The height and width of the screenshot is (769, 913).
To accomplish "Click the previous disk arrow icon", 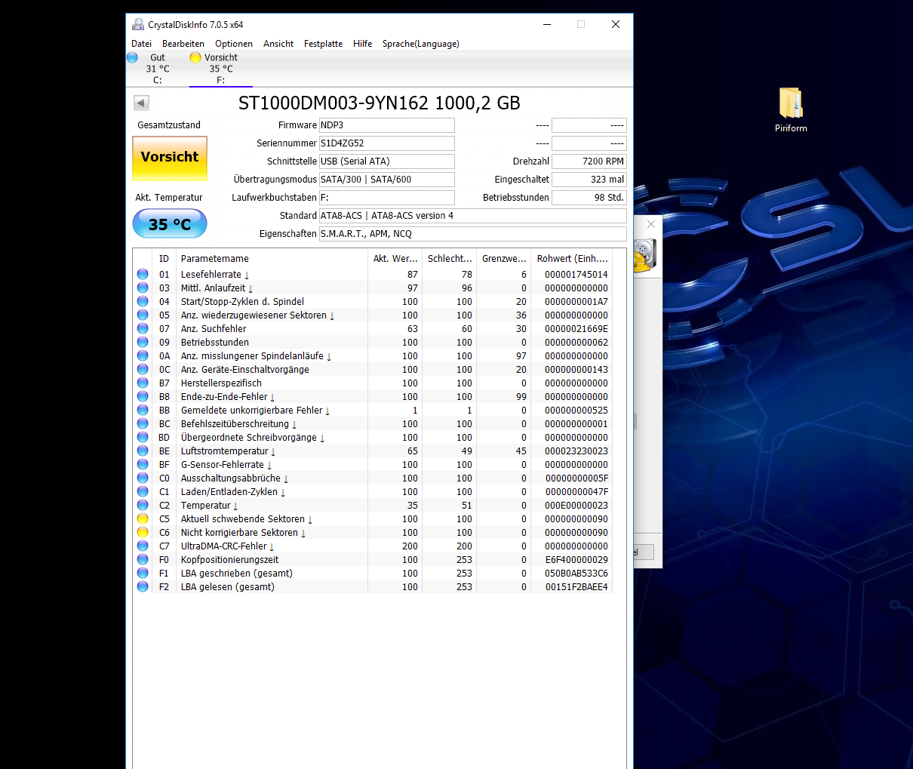I will (x=141, y=103).
